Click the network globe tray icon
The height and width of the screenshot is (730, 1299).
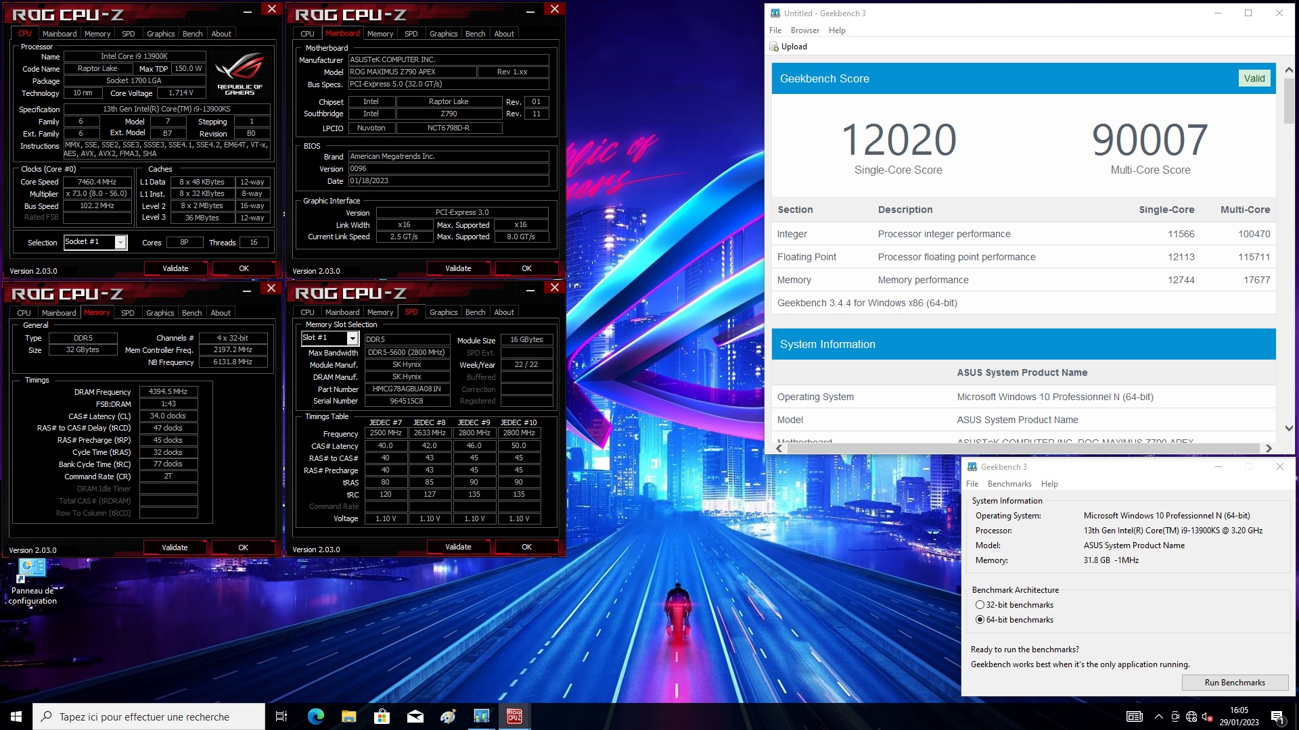point(1191,716)
